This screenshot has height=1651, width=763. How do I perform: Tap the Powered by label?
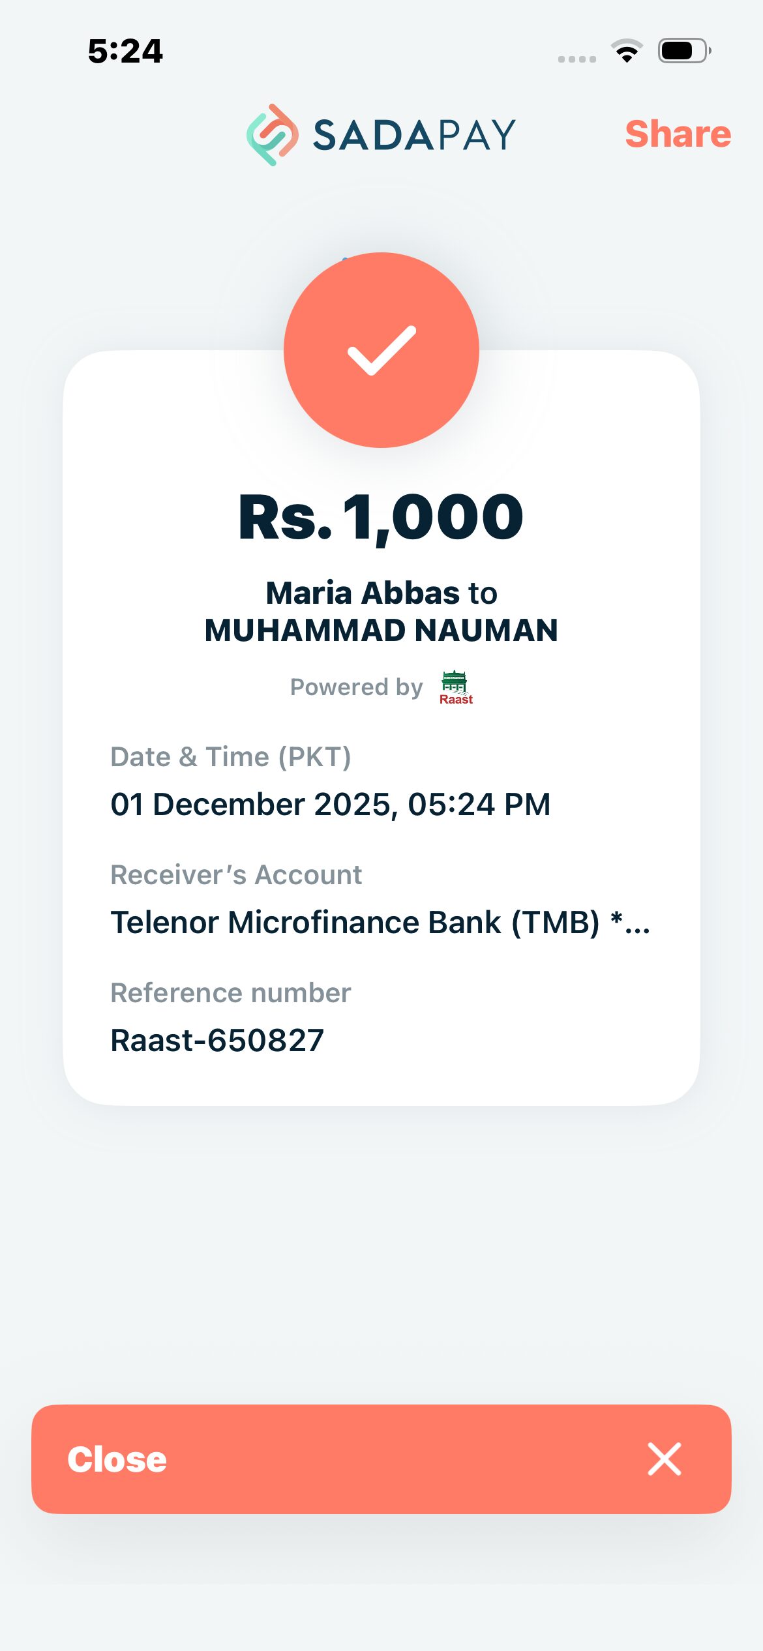[357, 687]
